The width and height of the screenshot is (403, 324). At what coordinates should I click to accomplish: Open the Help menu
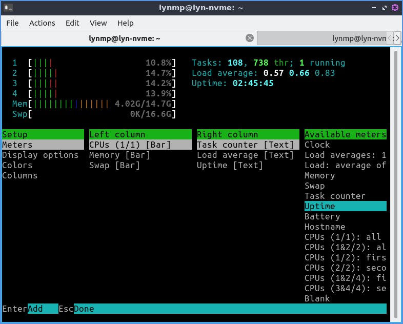125,23
